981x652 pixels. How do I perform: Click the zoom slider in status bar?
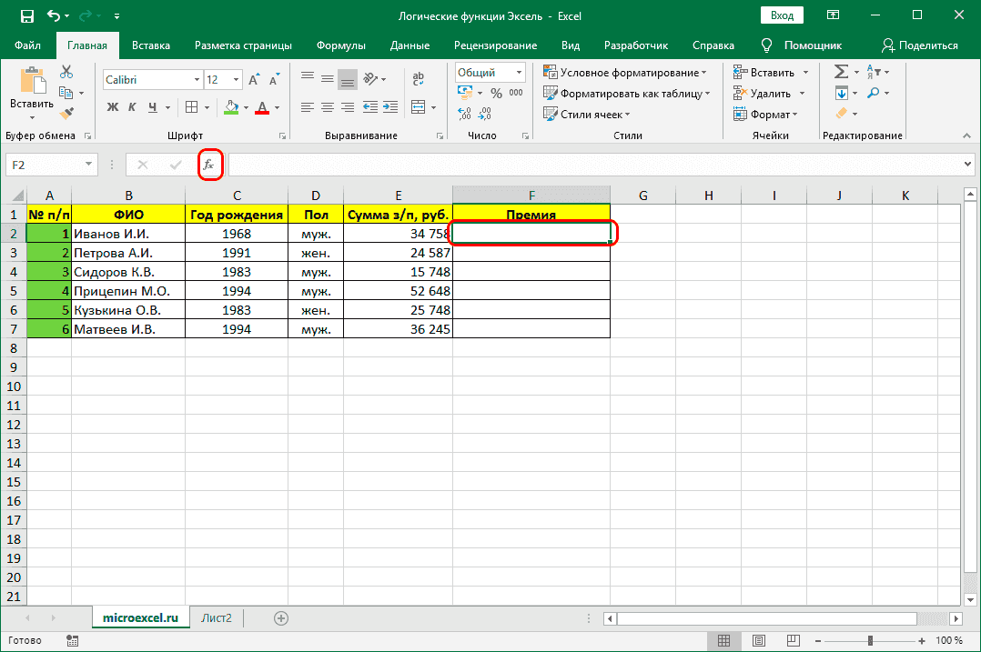869,640
